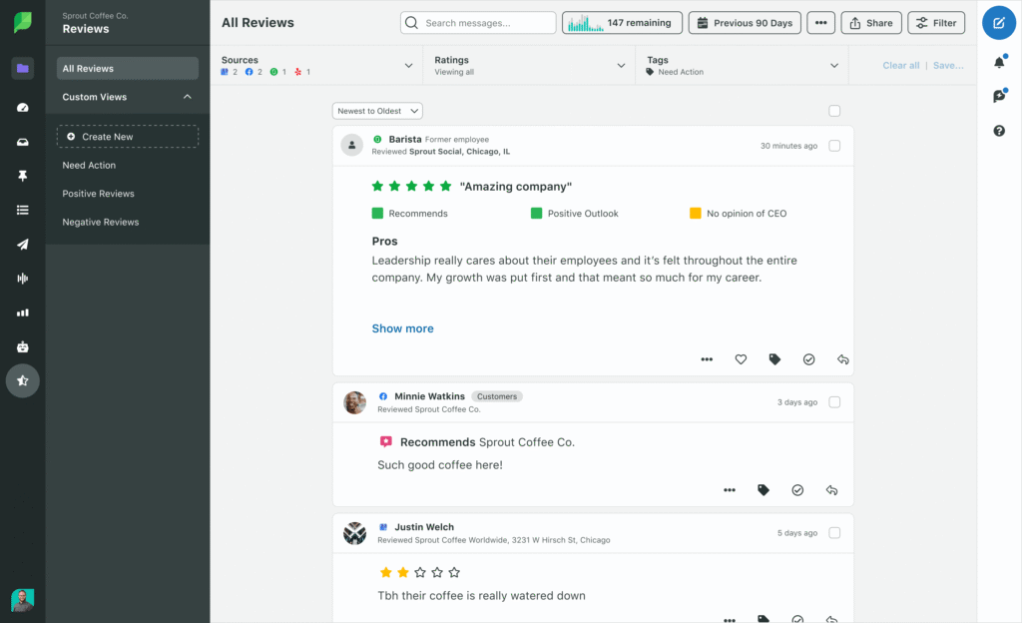Click Create New custom view
The height and width of the screenshot is (623, 1022).
pos(128,136)
